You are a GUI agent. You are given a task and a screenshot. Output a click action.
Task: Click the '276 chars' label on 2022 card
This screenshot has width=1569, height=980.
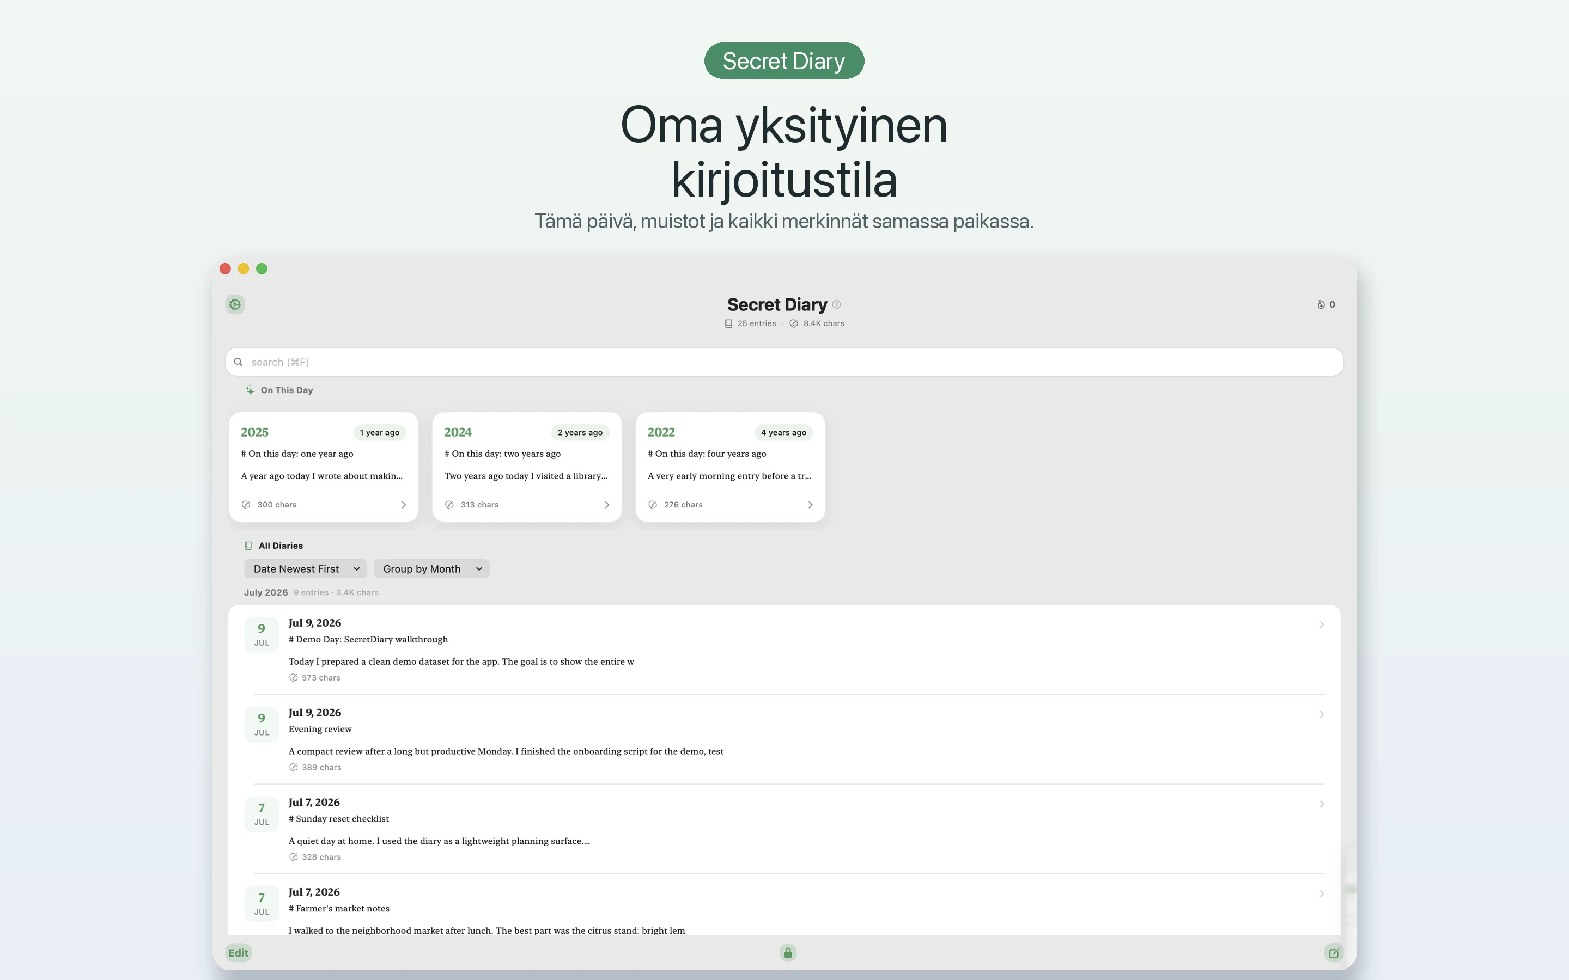click(683, 504)
